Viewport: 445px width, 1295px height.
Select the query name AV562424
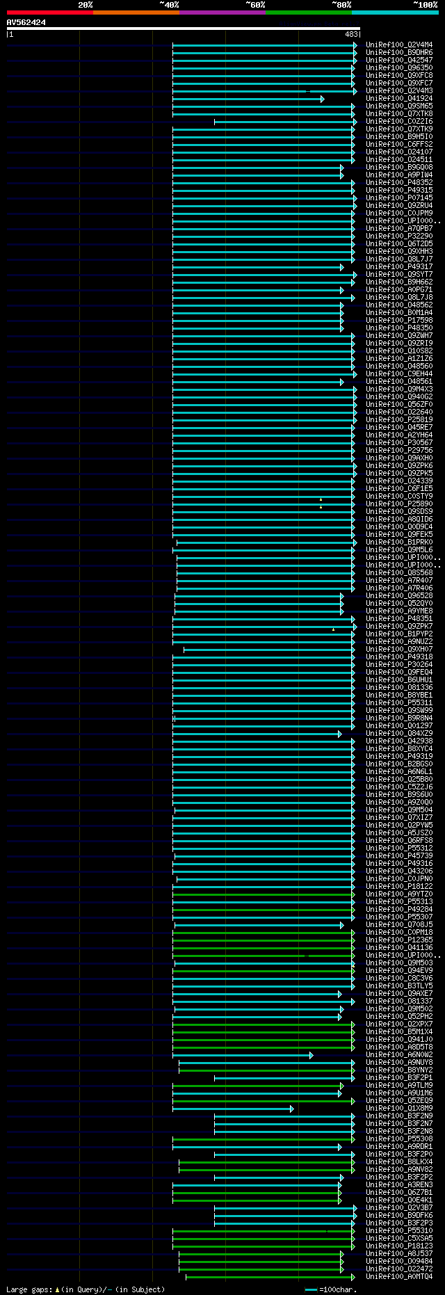pyautogui.click(x=26, y=22)
